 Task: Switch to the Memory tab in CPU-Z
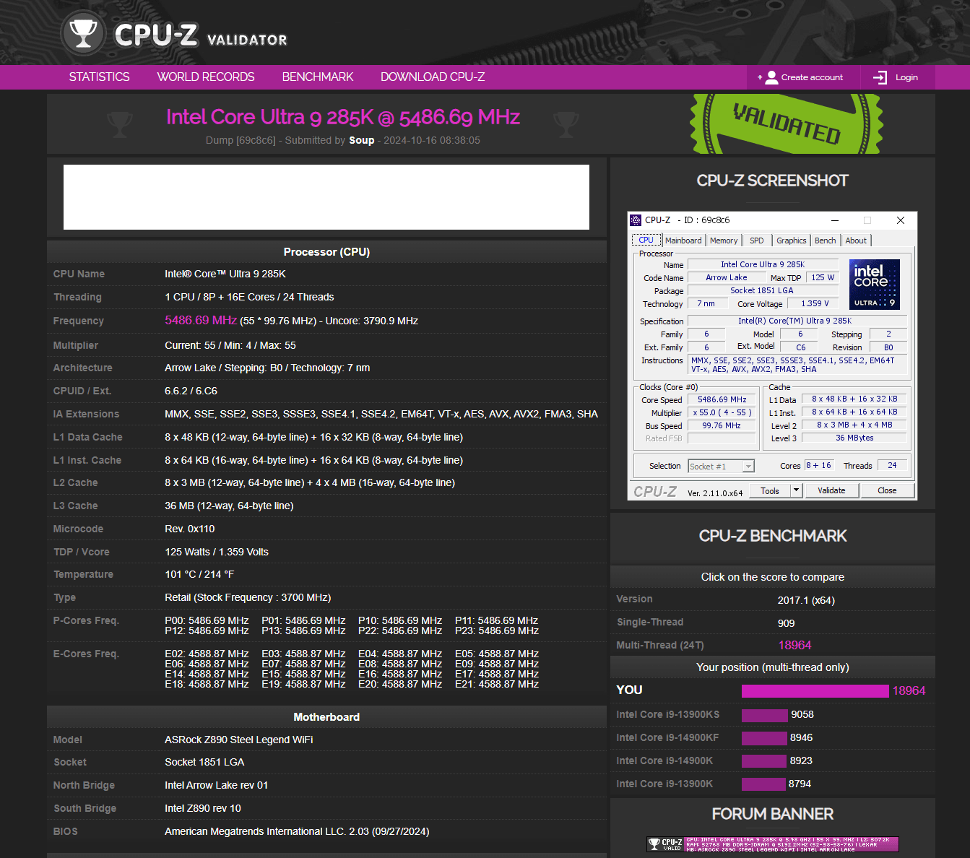pyautogui.click(x=724, y=240)
